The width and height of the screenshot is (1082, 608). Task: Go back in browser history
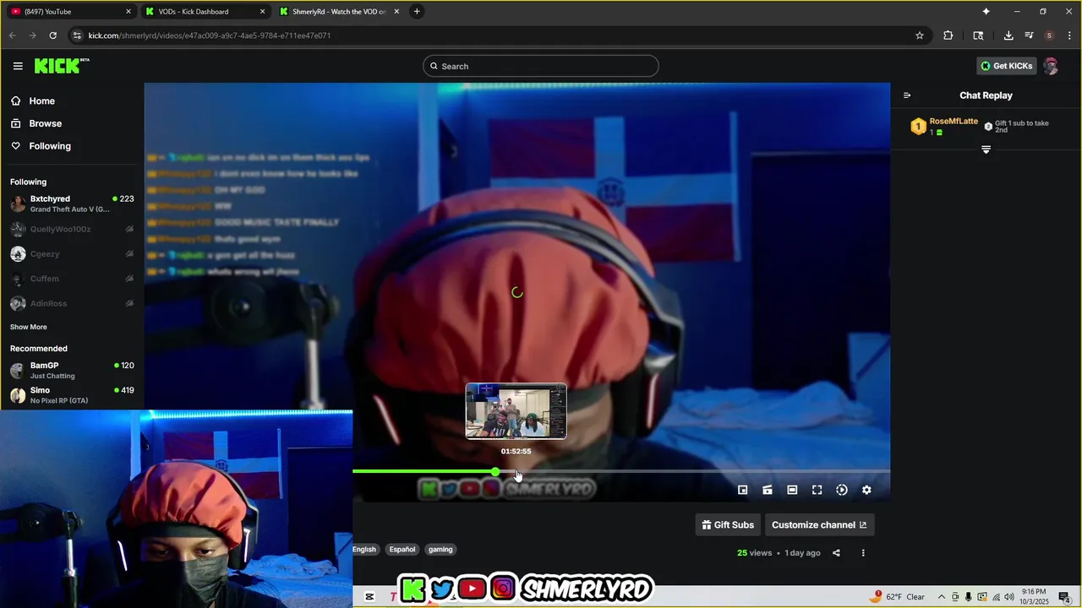point(12,35)
